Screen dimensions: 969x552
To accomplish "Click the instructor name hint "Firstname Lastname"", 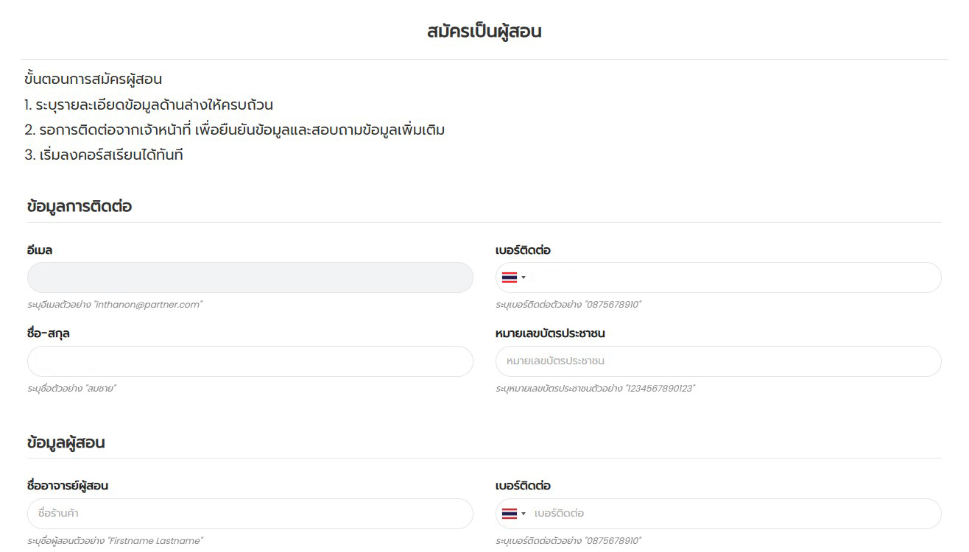I will (x=115, y=541).
